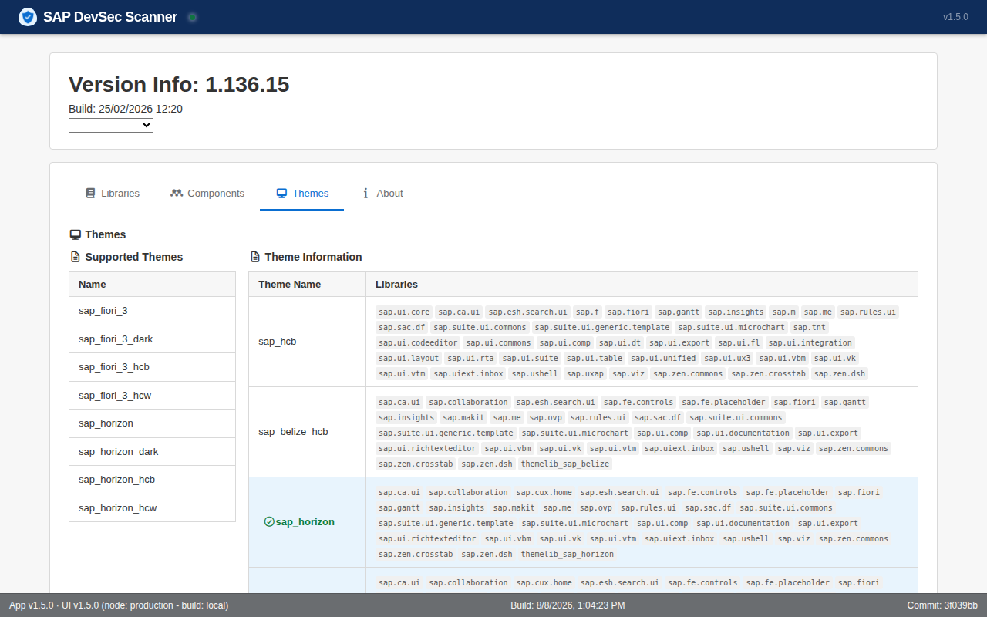This screenshot has width=987, height=617.
Task: Click the v1.5.0 label in header
Action: click(955, 17)
